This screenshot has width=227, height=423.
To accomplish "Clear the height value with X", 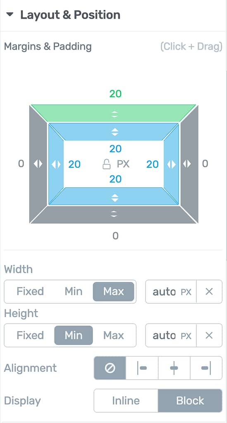I will [209, 335].
